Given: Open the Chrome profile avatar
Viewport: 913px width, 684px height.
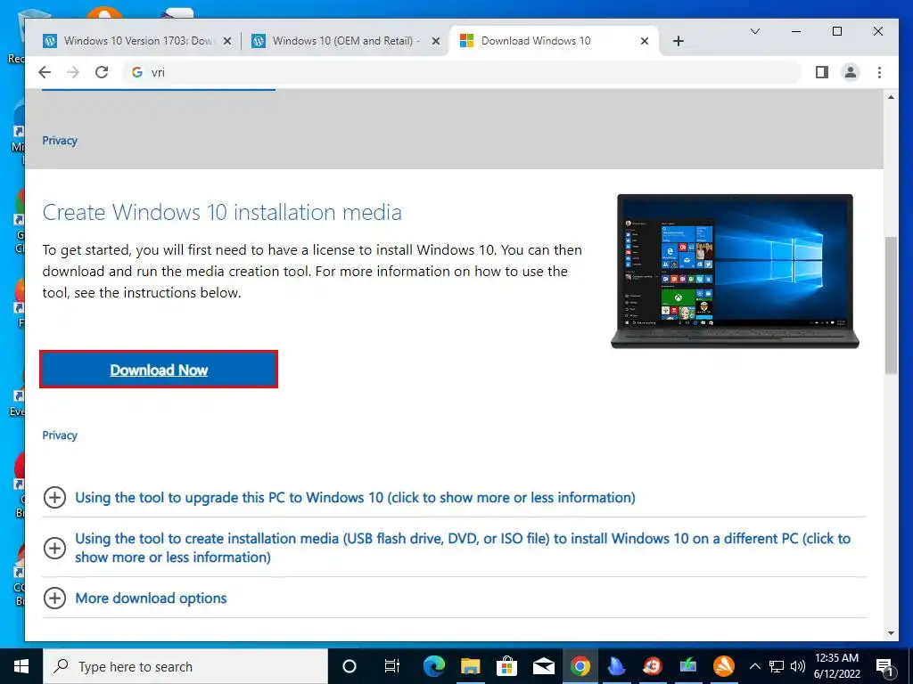Looking at the screenshot, I should click(850, 72).
